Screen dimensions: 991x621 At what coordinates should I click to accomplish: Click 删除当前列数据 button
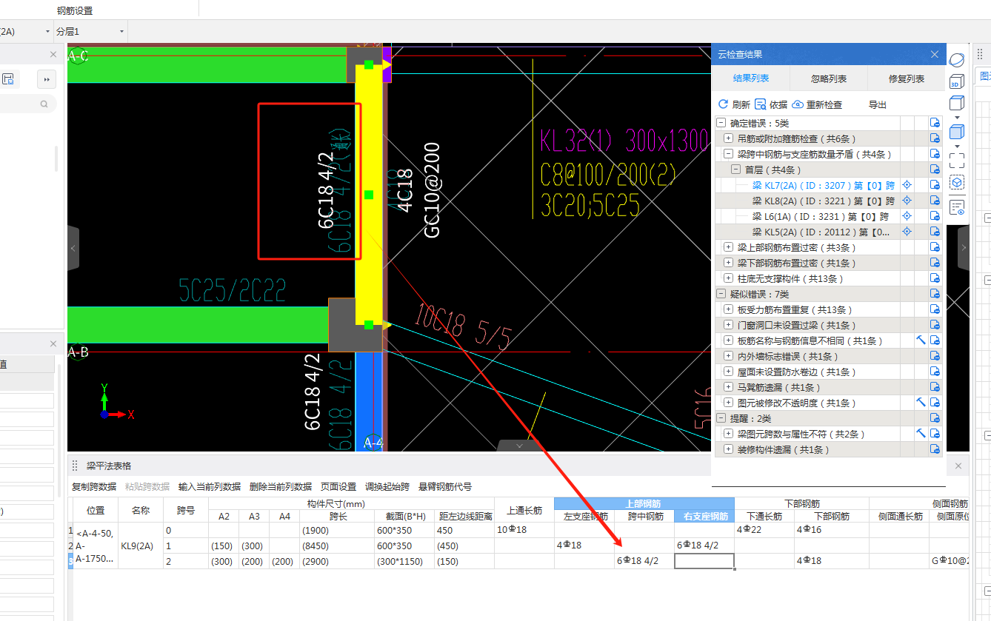[281, 487]
